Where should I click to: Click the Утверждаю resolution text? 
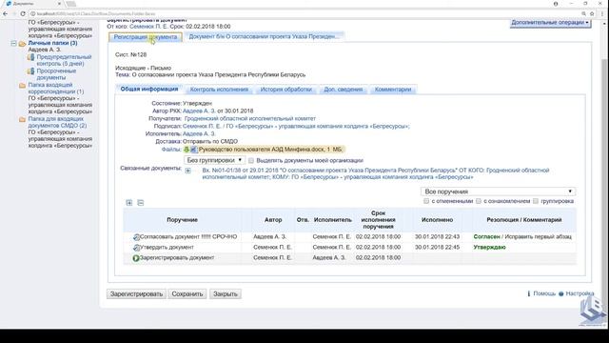coord(489,248)
